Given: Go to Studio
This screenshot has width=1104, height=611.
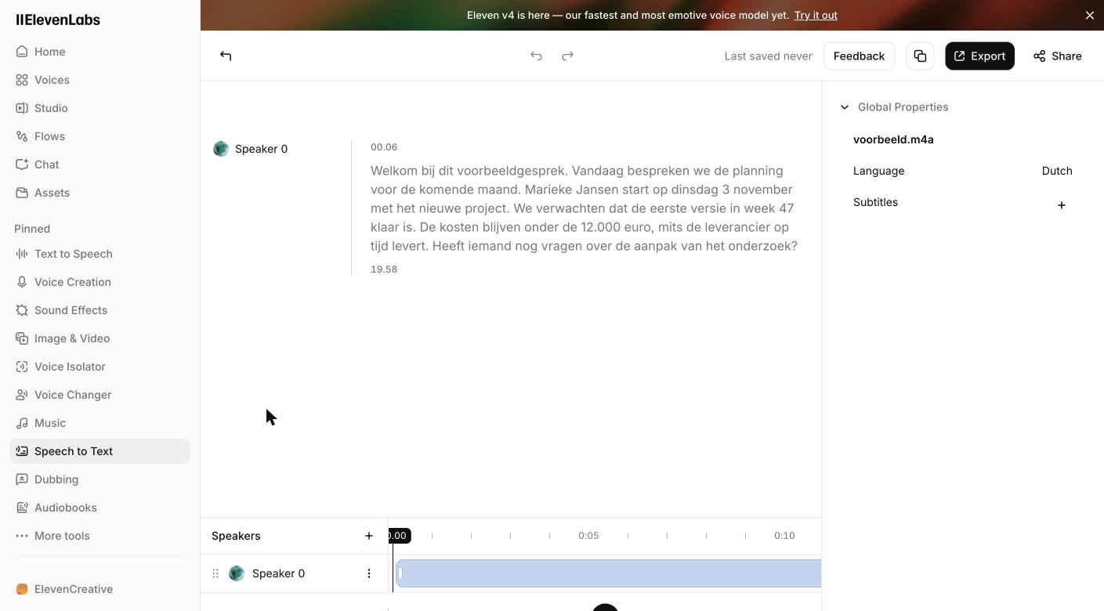Looking at the screenshot, I should click(x=100, y=108).
